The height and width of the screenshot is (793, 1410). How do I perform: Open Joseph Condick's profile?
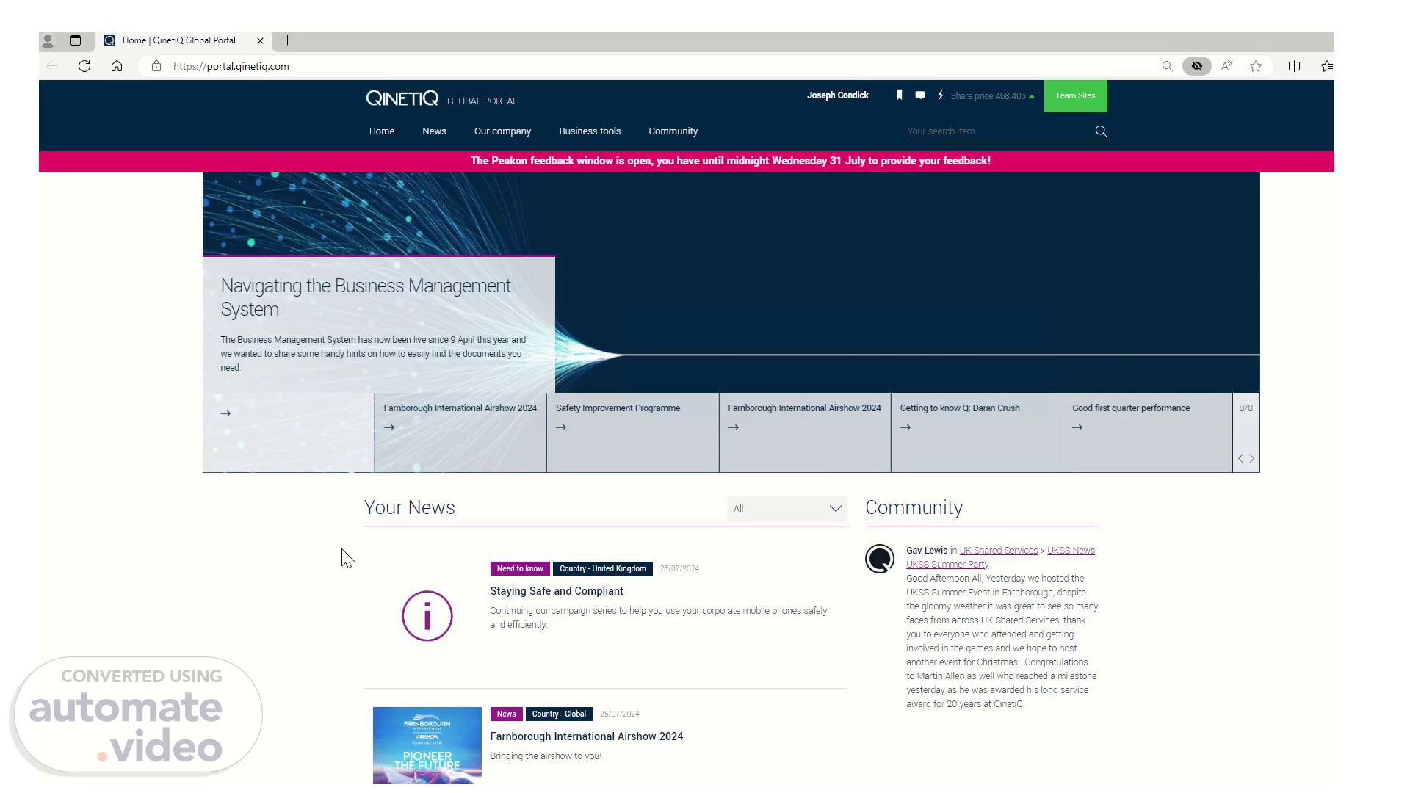[838, 95]
